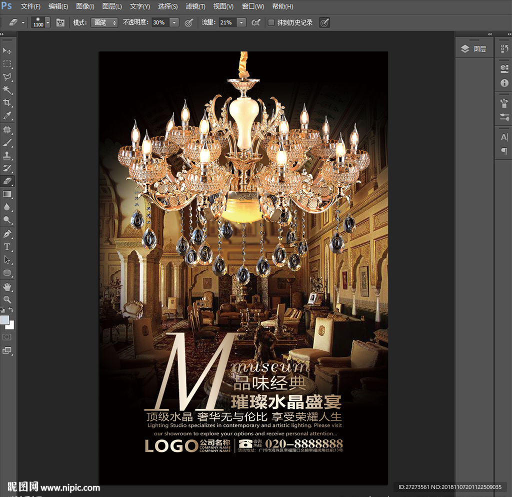Choose the Eyedropper tool
Screen dimensions: 512x497
click(x=7, y=116)
